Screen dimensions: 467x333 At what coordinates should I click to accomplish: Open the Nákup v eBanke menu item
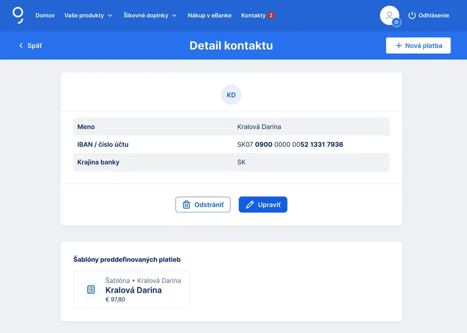pos(210,15)
